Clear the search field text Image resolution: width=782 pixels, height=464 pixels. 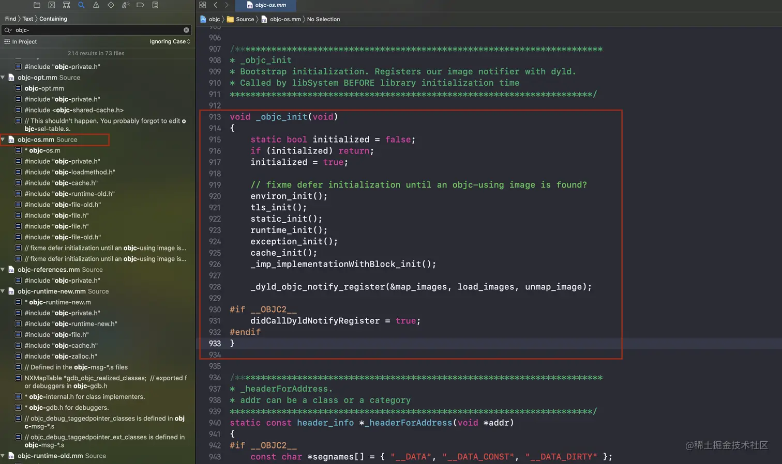(x=186, y=30)
